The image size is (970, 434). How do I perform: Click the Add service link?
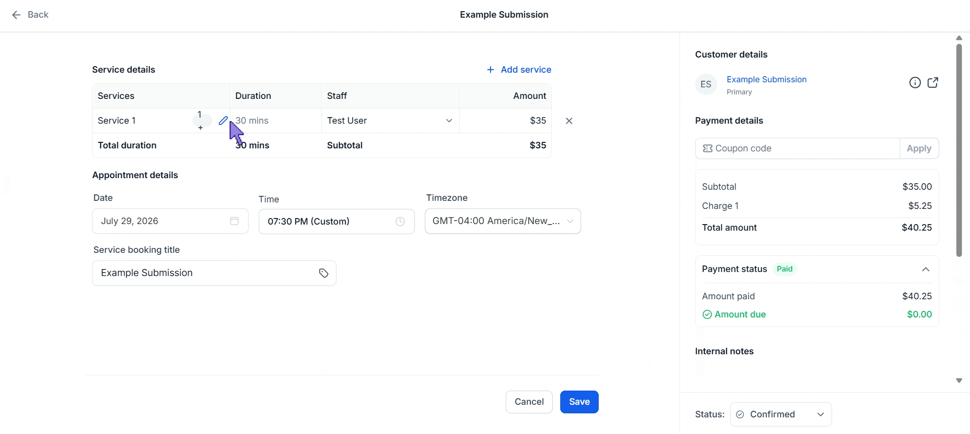(x=519, y=70)
